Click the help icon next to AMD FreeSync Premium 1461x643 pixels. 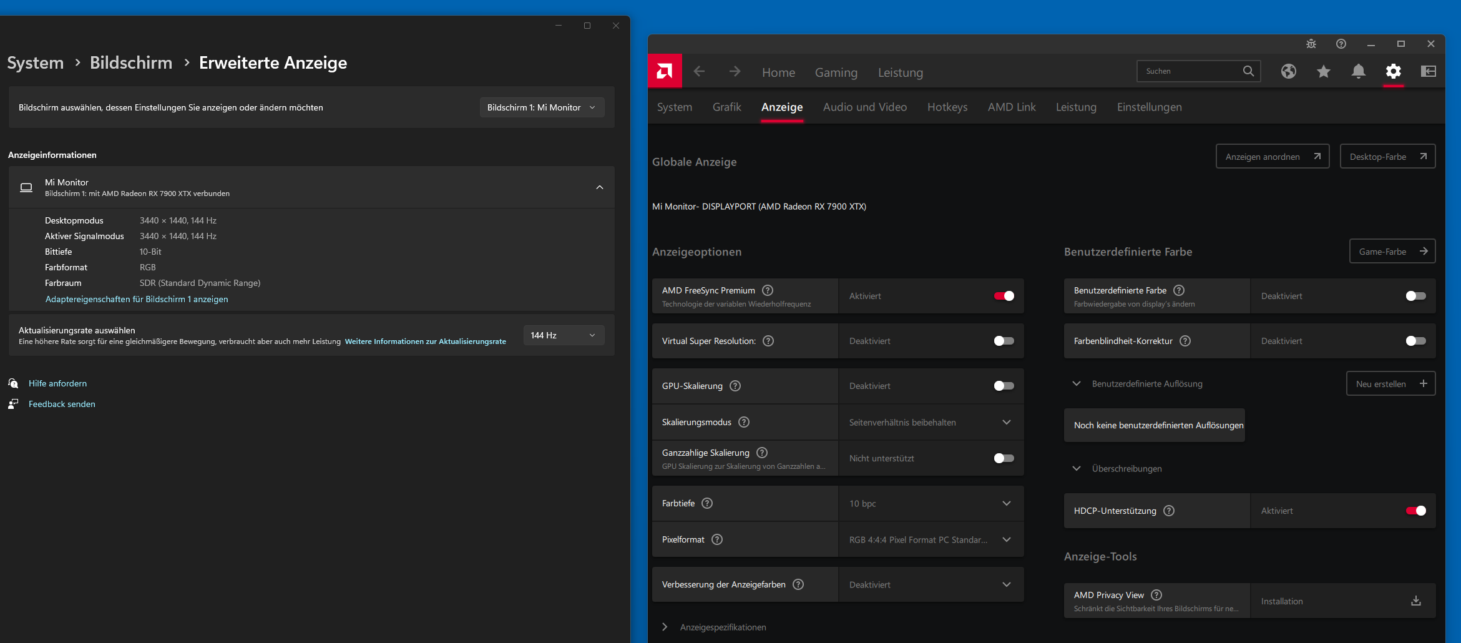tap(768, 290)
